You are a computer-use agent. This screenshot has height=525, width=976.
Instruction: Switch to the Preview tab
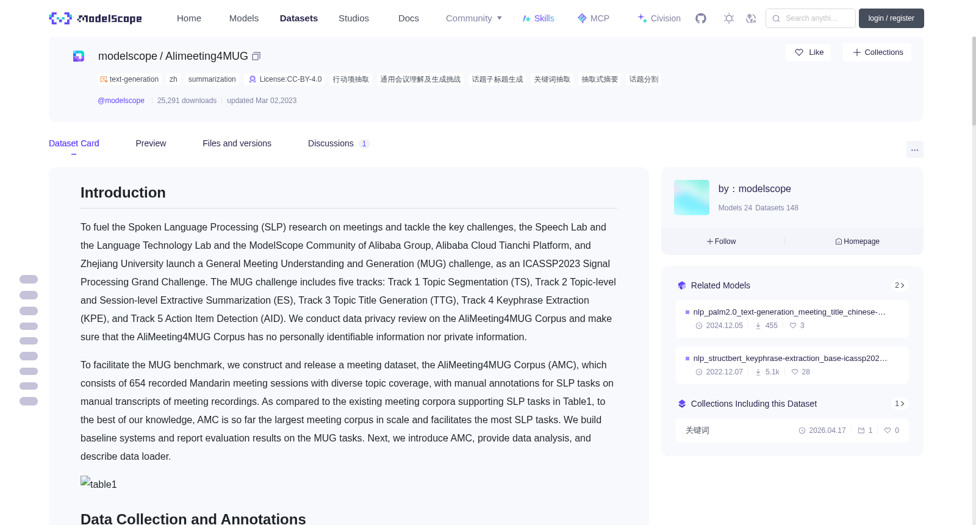pos(151,143)
